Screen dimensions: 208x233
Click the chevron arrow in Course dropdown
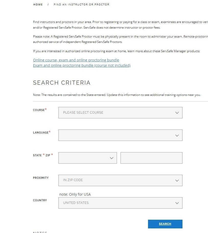click(177, 113)
